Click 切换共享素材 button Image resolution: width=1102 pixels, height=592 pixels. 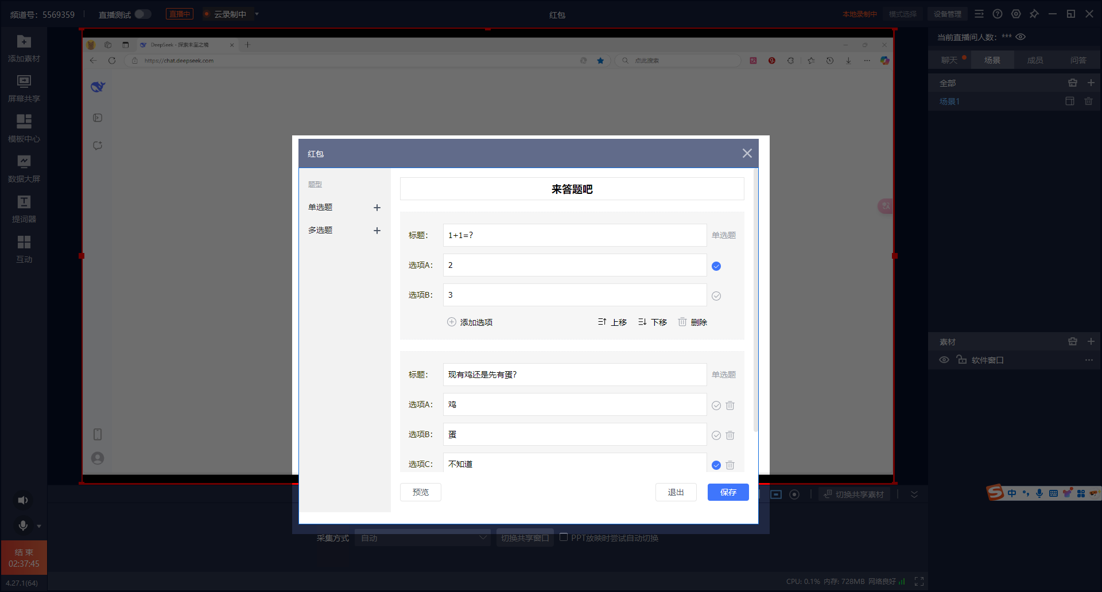pos(854,494)
